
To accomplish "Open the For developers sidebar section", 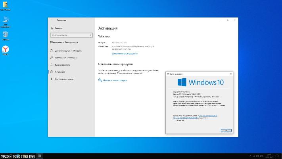I will tap(64, 79).
